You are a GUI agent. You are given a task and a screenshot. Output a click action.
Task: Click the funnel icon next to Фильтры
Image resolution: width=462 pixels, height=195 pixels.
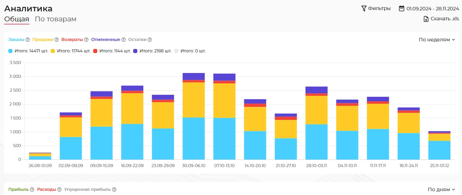pos(364,8)
